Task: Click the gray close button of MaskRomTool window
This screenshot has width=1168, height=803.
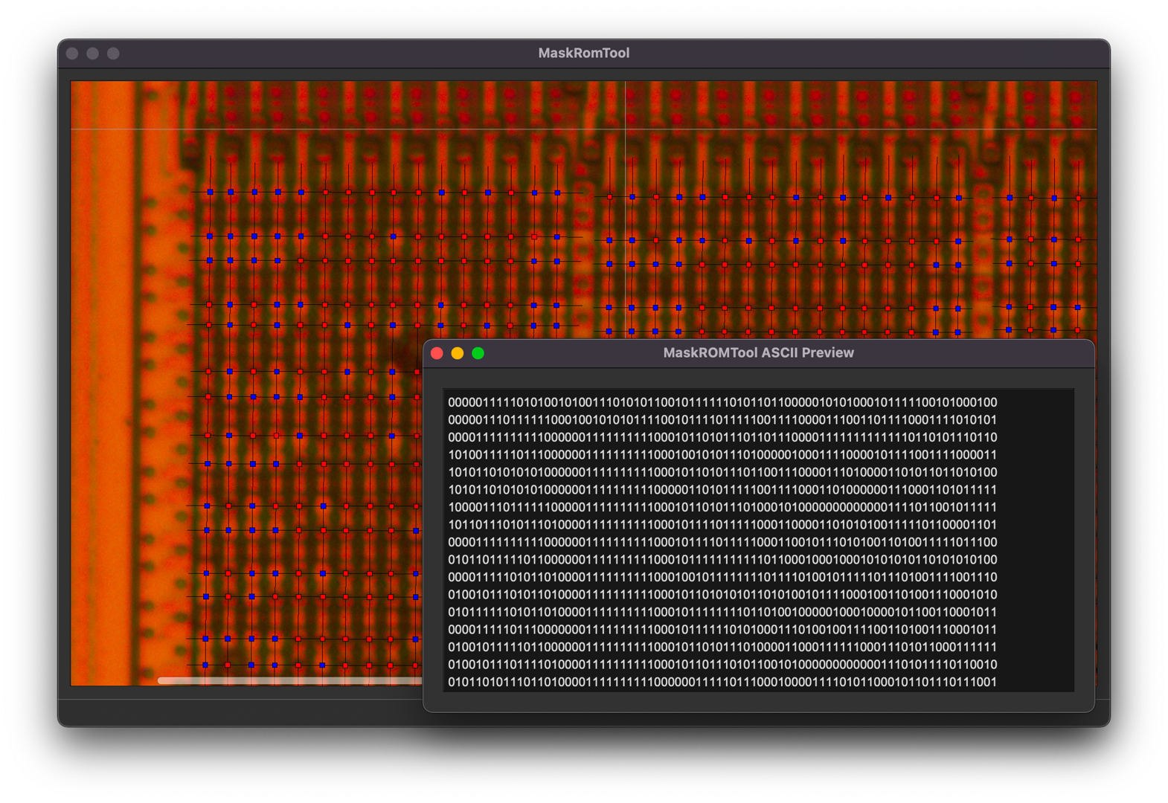Action: (72, 54)
